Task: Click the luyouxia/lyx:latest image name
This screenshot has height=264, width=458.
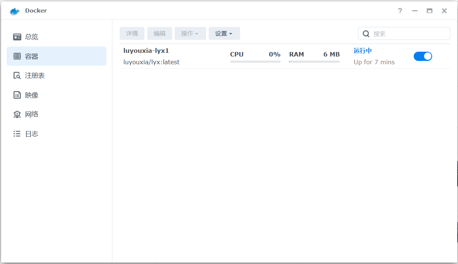Action: 151,62
